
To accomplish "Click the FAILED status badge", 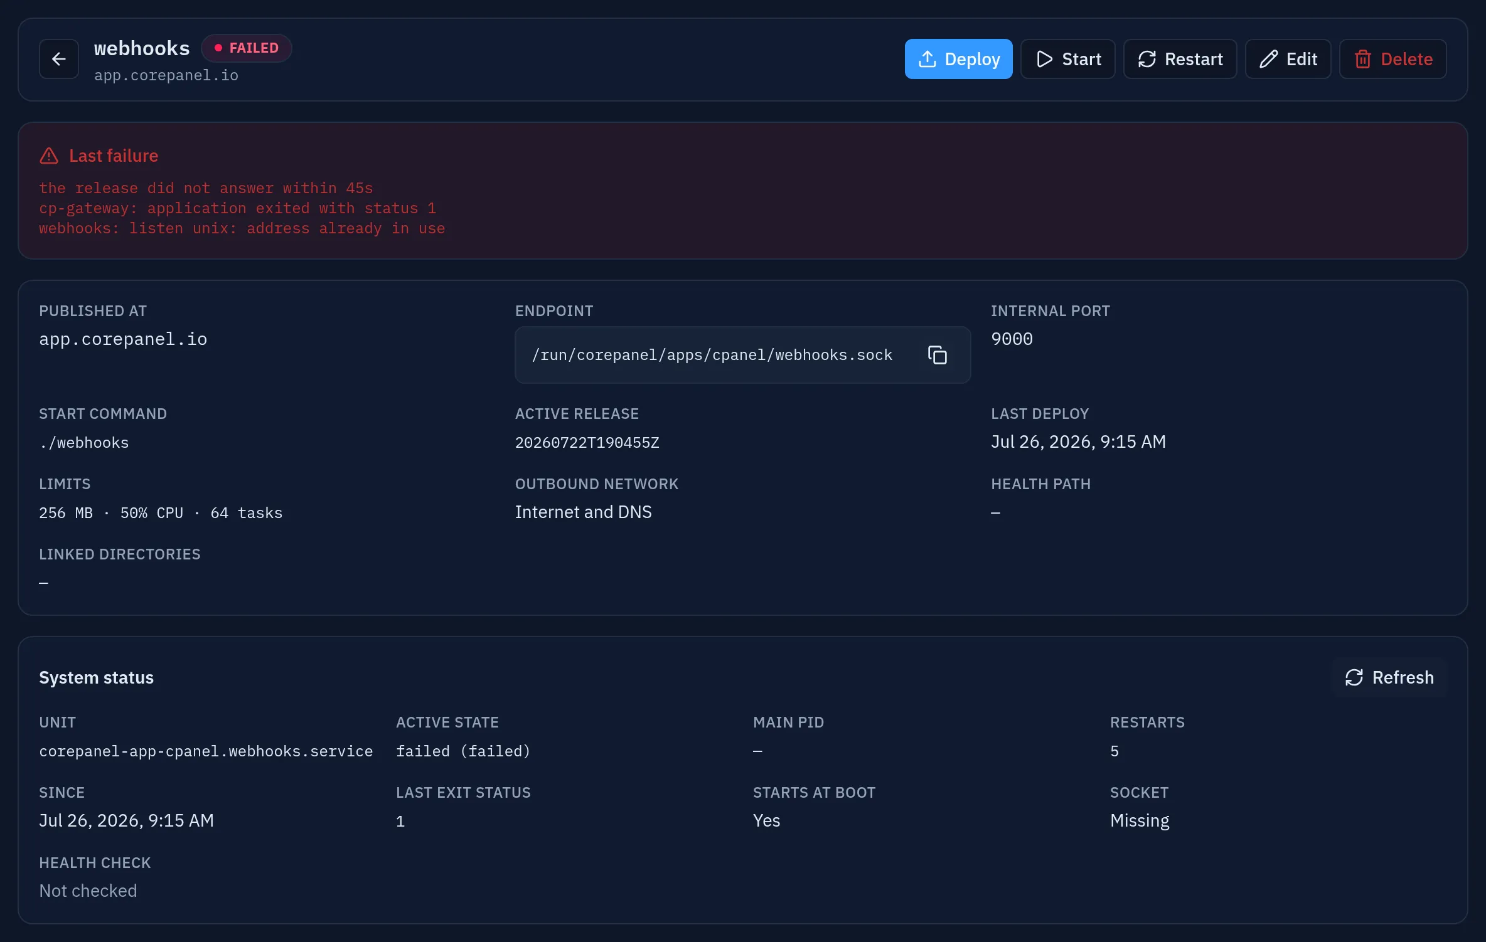I will [246, 48].
